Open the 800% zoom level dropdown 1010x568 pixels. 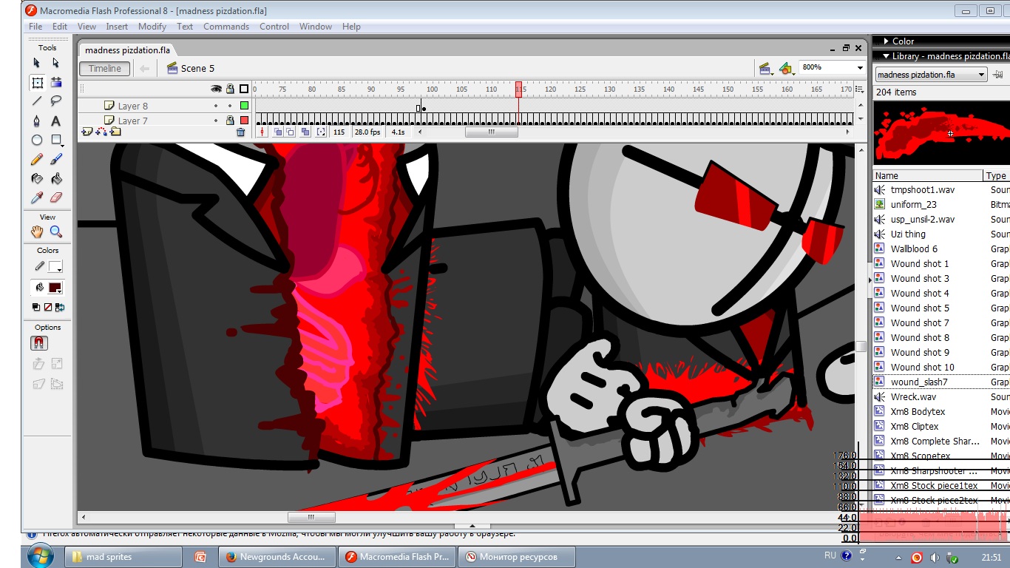pyautogui.click(x=860, y=67)
